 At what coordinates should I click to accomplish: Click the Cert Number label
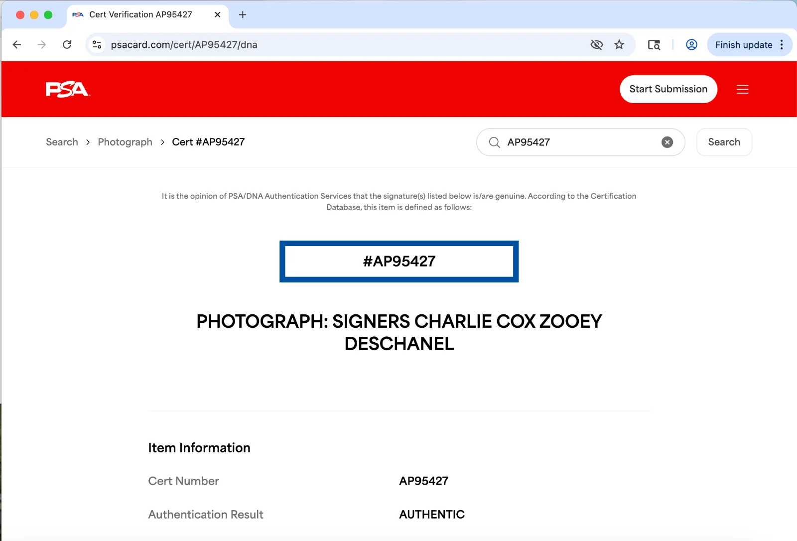pyautogui.click(x=183, y=481)
